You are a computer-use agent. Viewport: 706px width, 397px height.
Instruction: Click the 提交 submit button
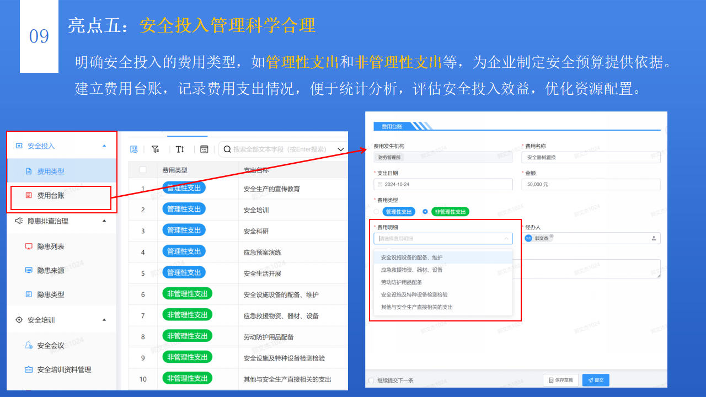(596, 380)
